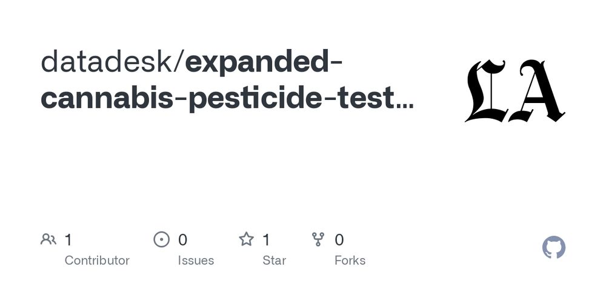Open the GitHub Octocat logo
Image resolution: width=606 pixels, height=303 pixels.
[x=554, y=247]
